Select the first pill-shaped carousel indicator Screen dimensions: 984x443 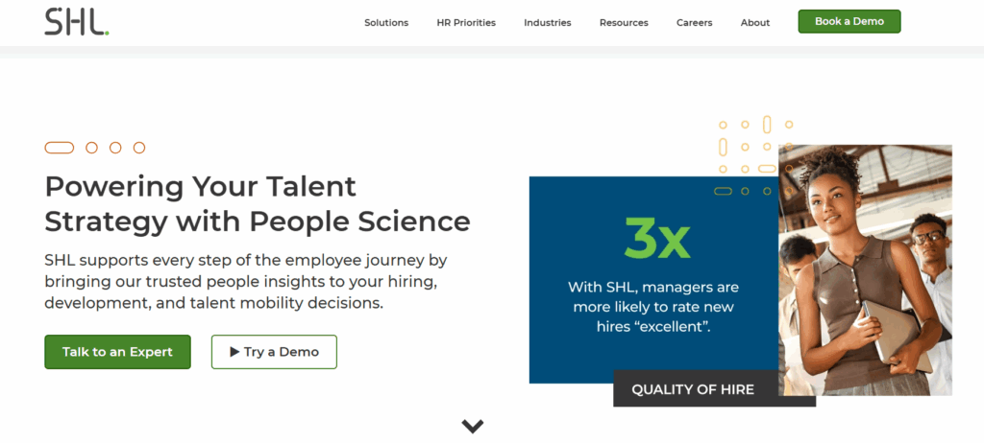60,148
